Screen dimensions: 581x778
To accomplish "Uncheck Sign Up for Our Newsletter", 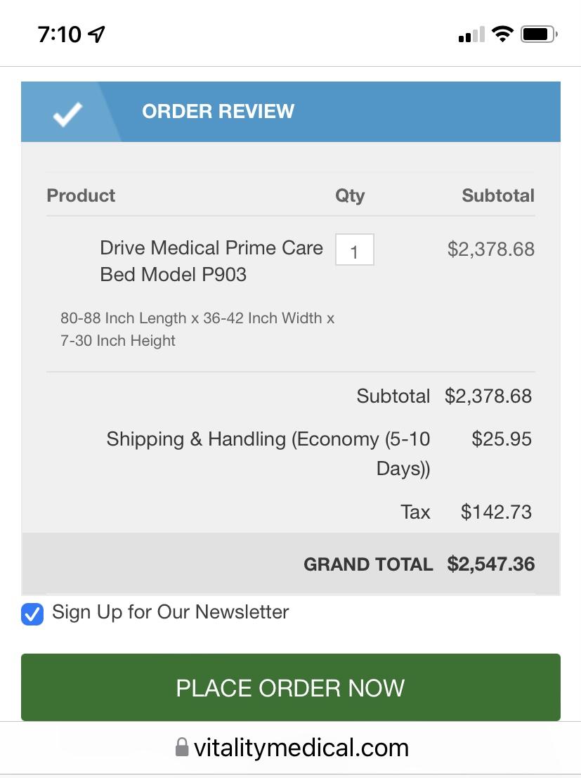I will 32,614.
